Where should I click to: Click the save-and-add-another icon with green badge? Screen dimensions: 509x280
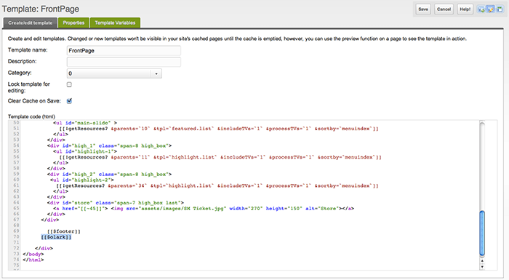pyautogui.click(x=481, y=9)
